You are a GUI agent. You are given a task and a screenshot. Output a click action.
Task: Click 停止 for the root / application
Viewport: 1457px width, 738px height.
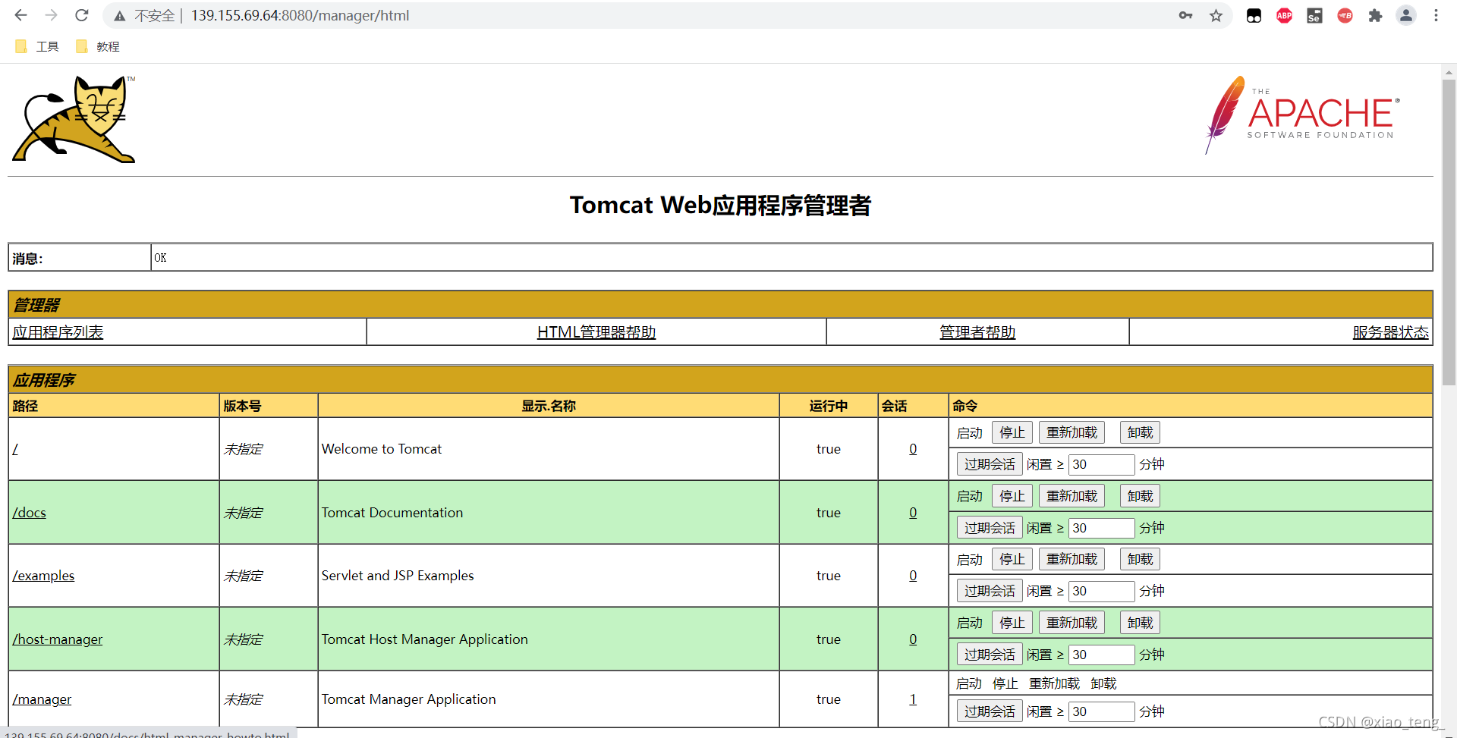click(1012, 432)
